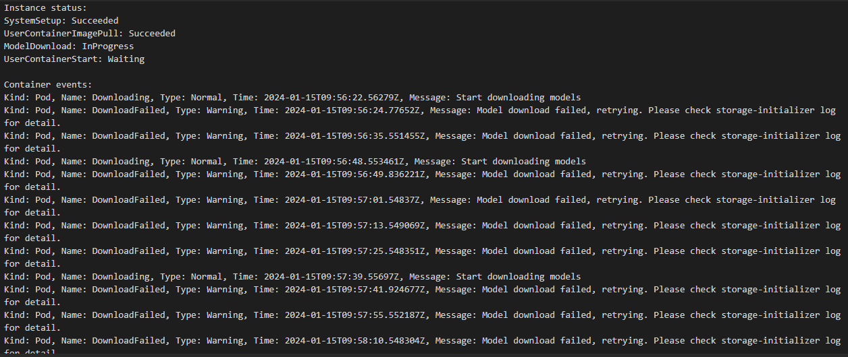Click the last event timed 09:58:10.548304Z
This screenshot has height=357, width=848.
point(422,346)
